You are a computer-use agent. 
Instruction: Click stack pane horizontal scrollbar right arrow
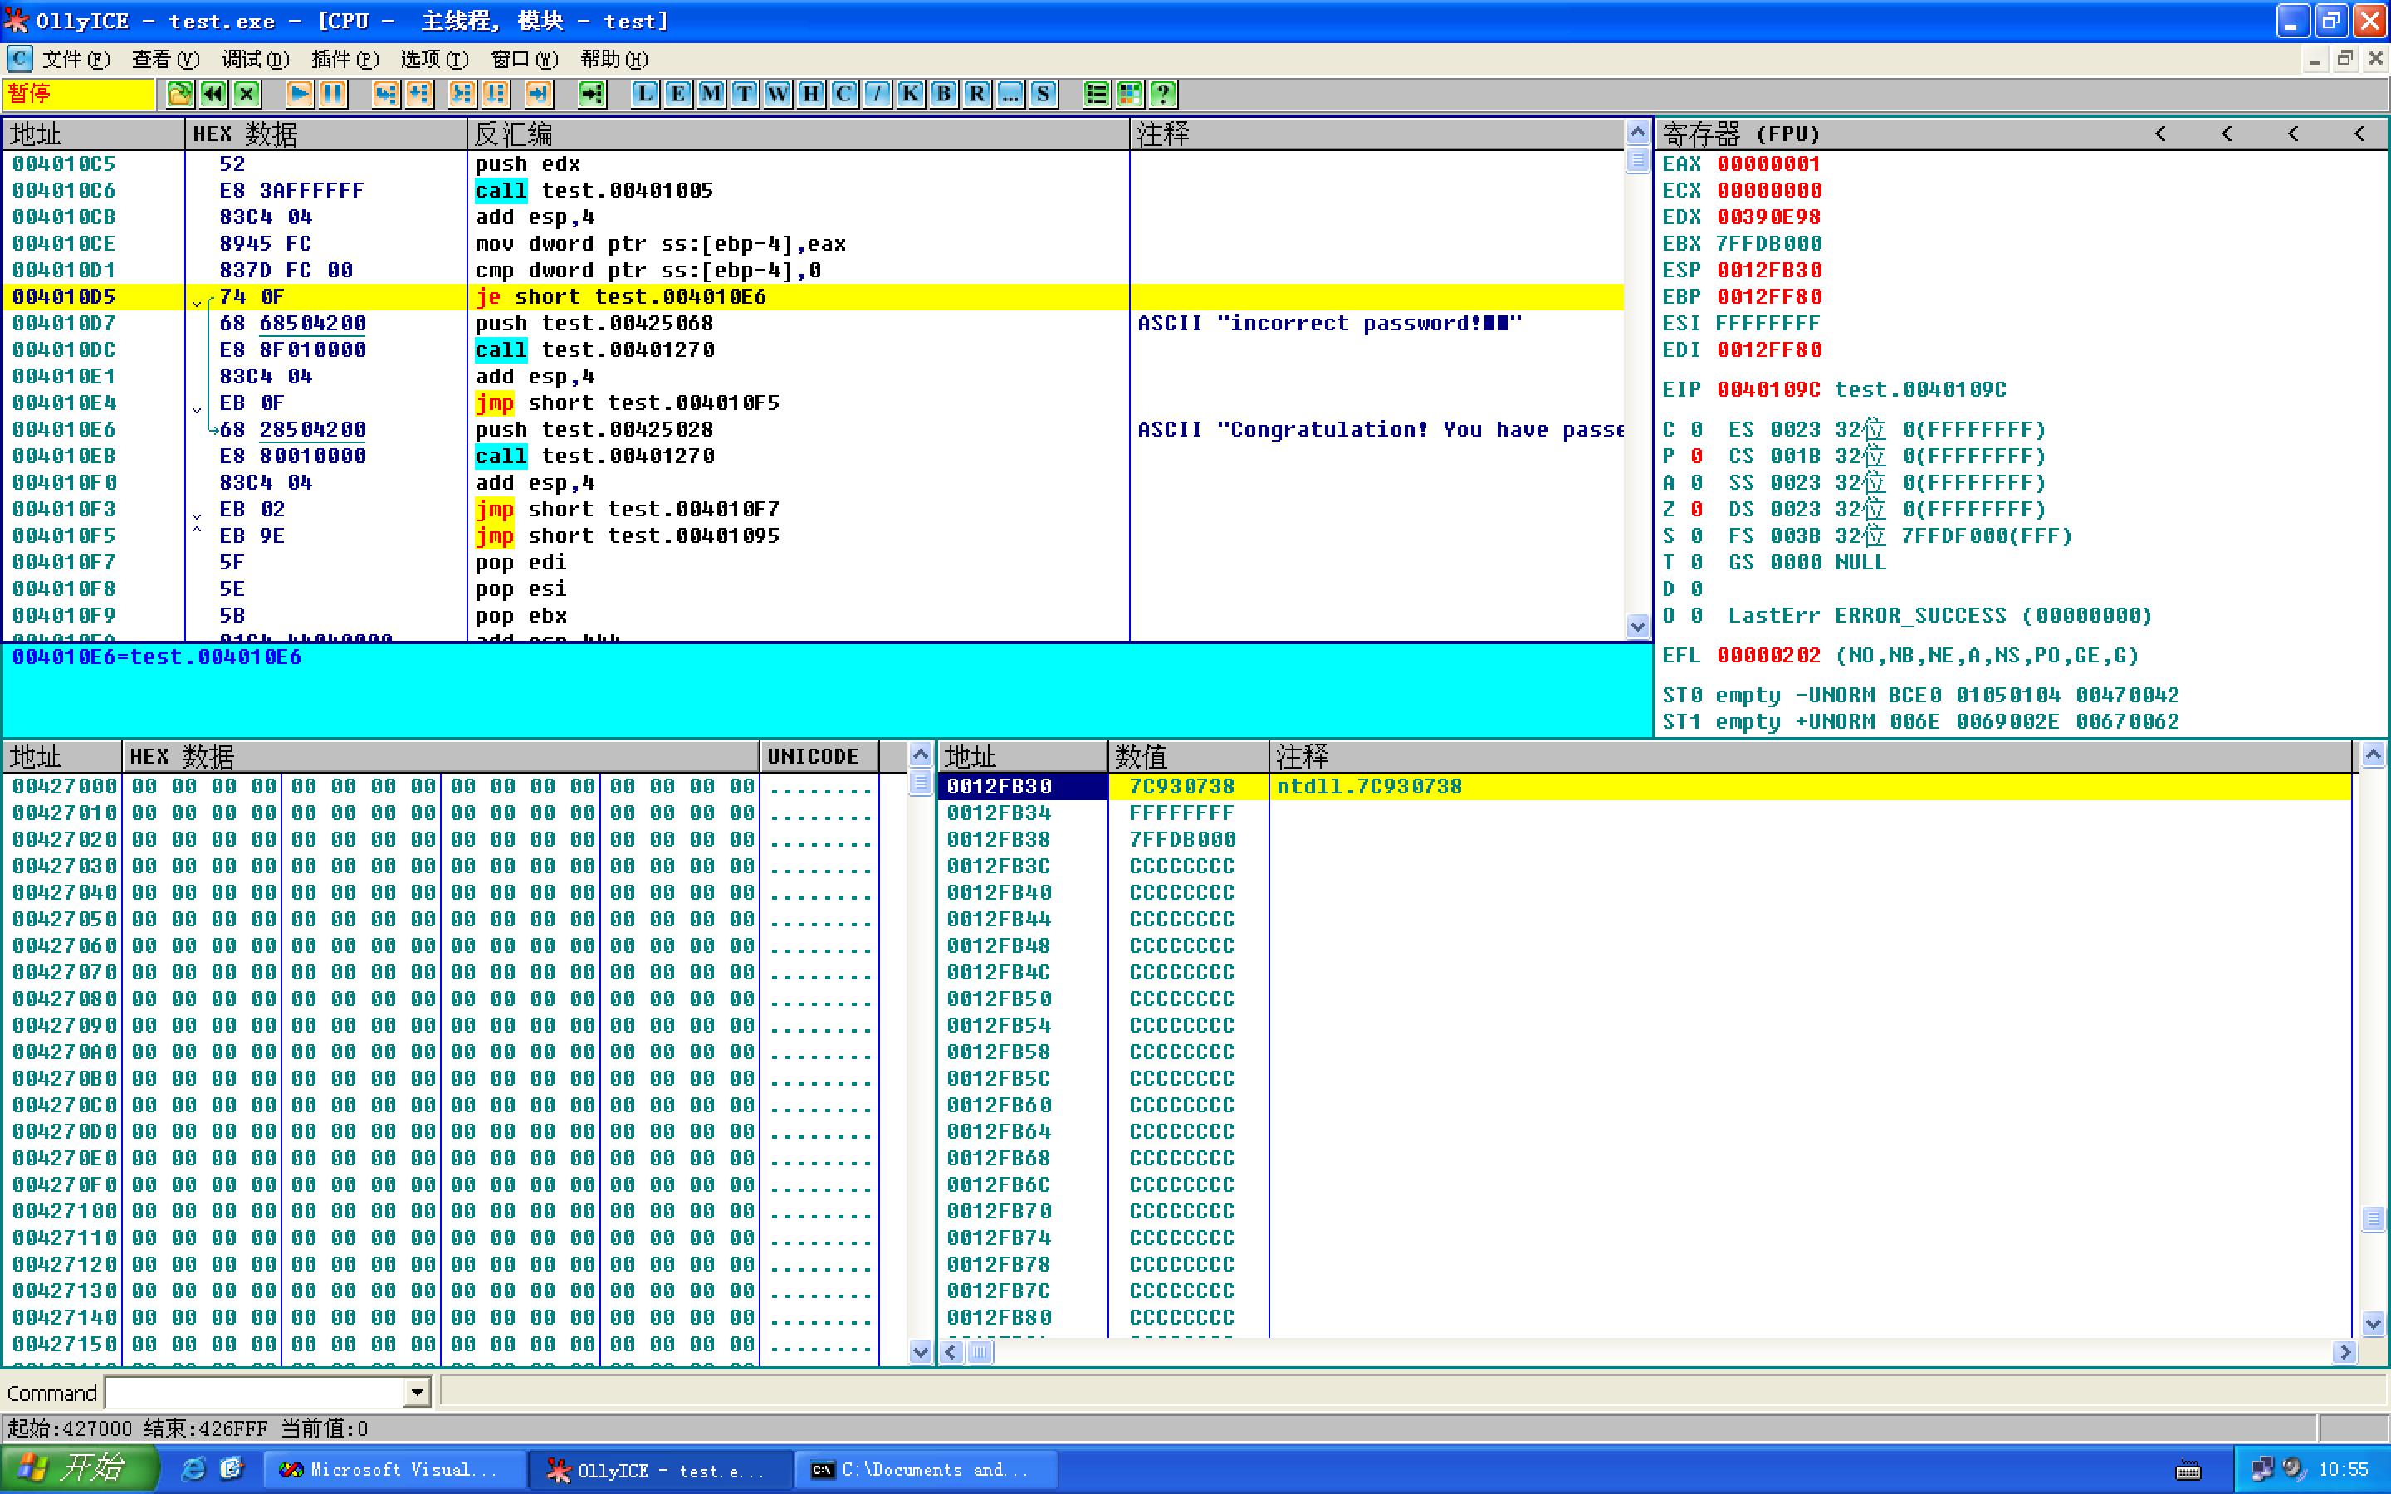point(2345,1352)
